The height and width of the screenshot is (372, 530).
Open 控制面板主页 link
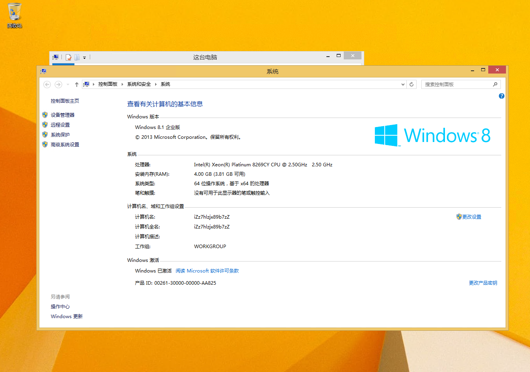click(65, 101)
